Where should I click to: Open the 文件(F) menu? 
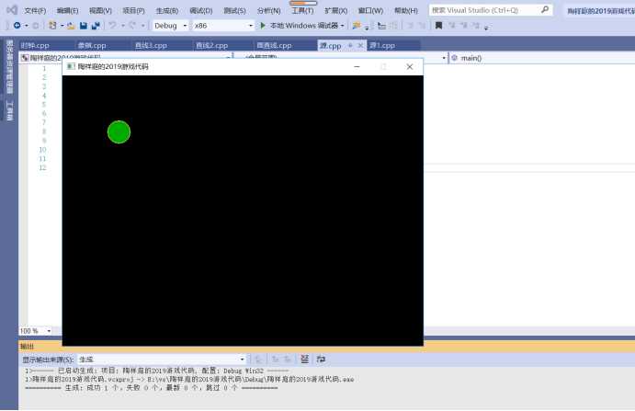[x=35, y=10]
